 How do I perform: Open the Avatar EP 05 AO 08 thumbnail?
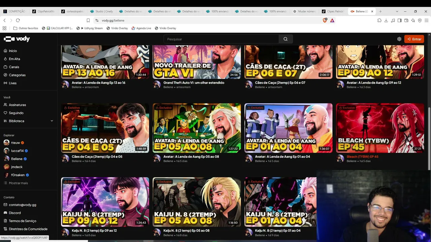pos(197,128)
